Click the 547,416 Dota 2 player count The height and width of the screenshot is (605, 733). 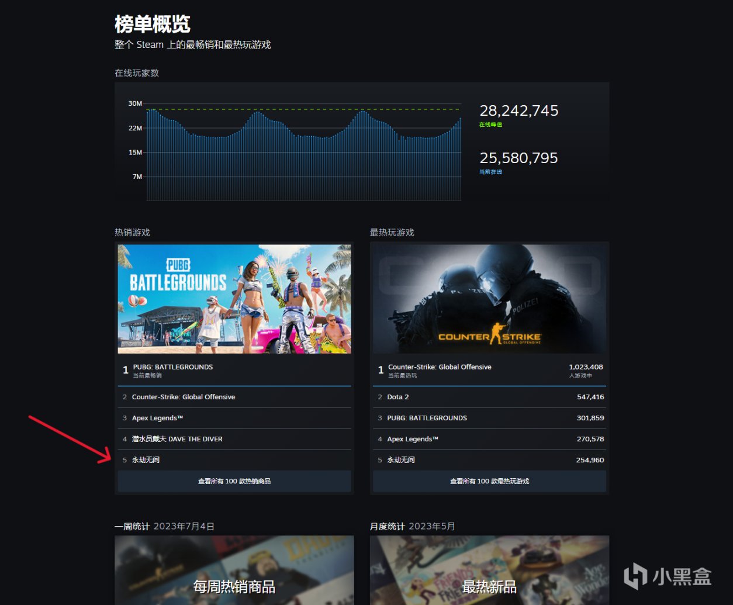pos(590,397)
